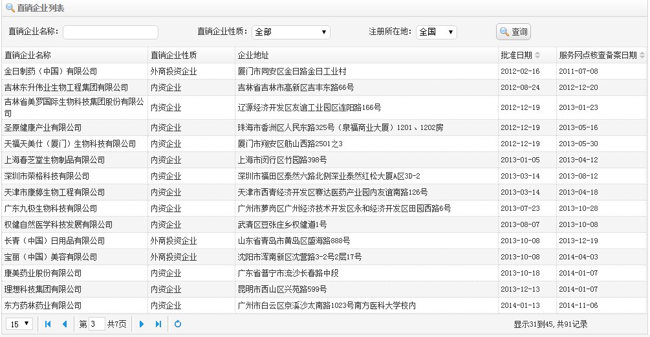
Task: Select 吉林东升伟业生物工程集团有限公司
Action: coord(66,87)
